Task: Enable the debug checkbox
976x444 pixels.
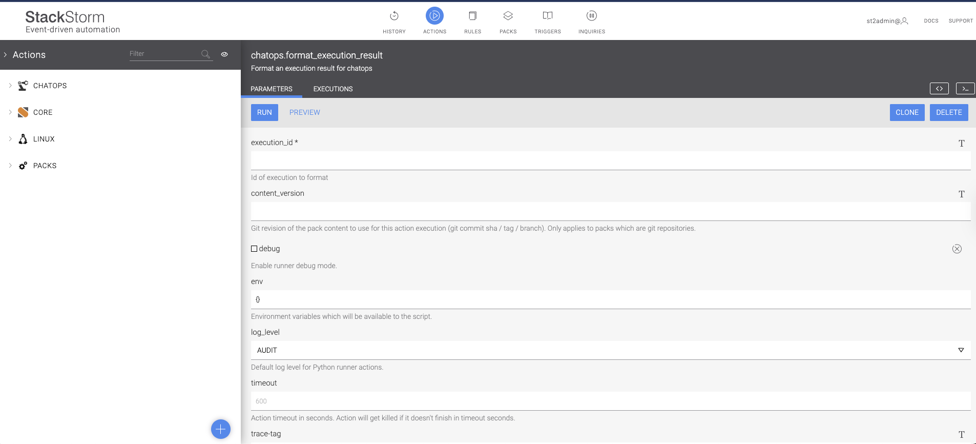Action: click(x=254, y=249)
